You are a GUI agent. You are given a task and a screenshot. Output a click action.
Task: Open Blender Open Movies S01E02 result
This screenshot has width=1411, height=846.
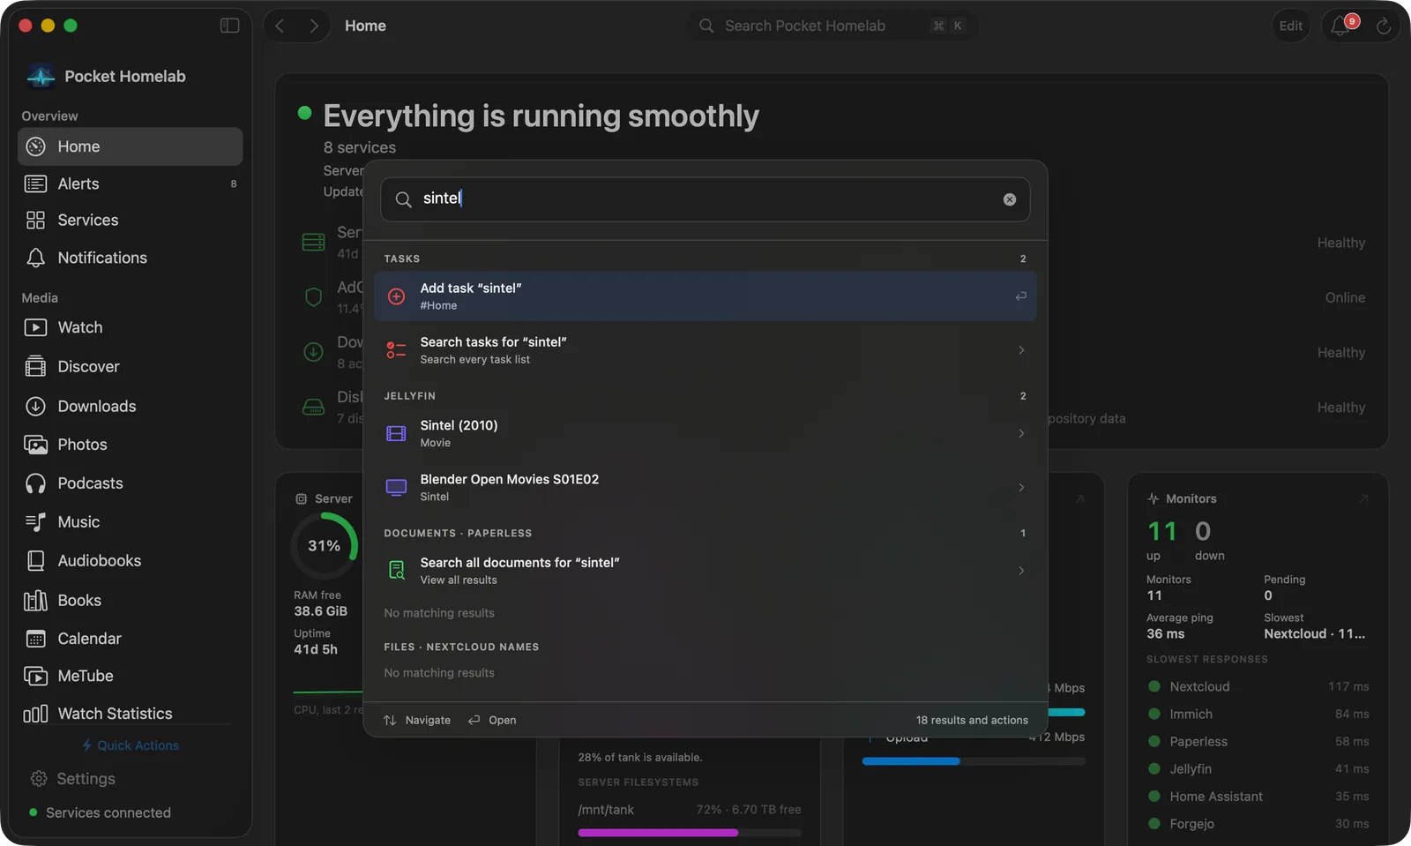pyautogui.click(x=705, y=487)
